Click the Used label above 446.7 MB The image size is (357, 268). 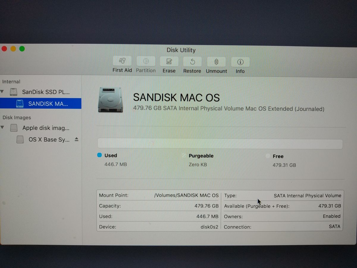(x=111, y=155)
